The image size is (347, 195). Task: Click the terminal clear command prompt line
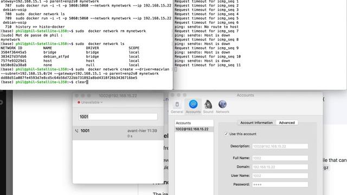point(44,82)
